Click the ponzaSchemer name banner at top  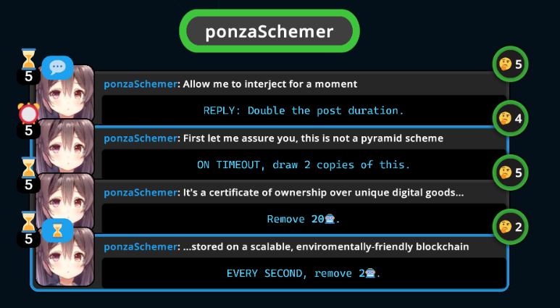pyautogui.click(x=269, y=32)
